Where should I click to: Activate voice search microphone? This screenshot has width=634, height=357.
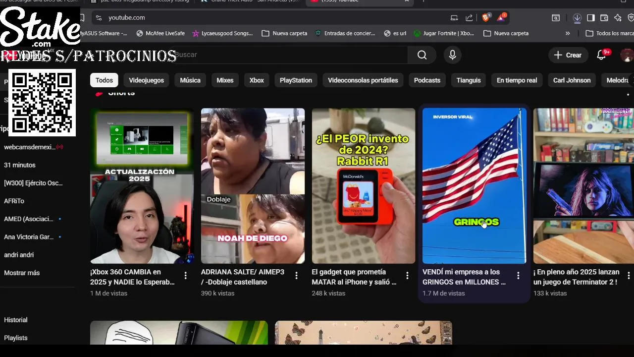pos(452,55)
